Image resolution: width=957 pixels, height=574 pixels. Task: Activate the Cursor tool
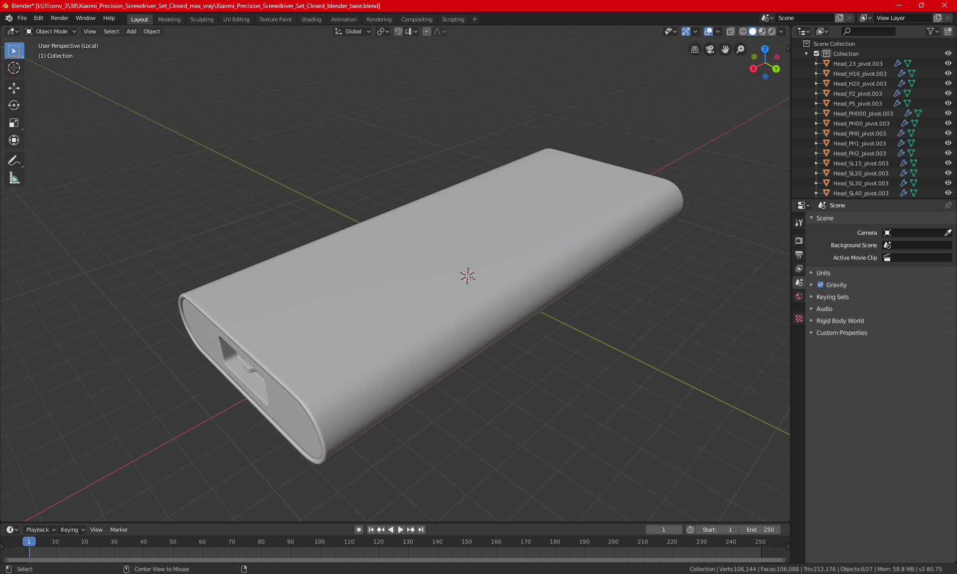pyautogui.click(x=14, y=68)
